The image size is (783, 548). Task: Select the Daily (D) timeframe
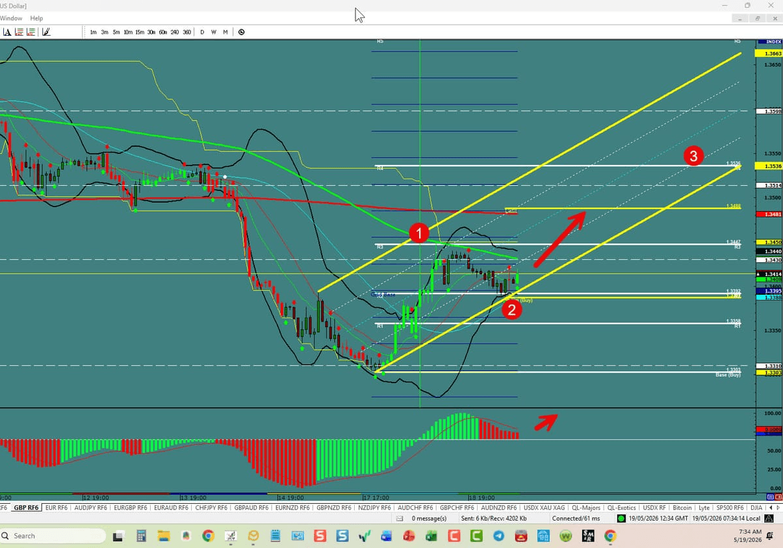coord(202,32)
